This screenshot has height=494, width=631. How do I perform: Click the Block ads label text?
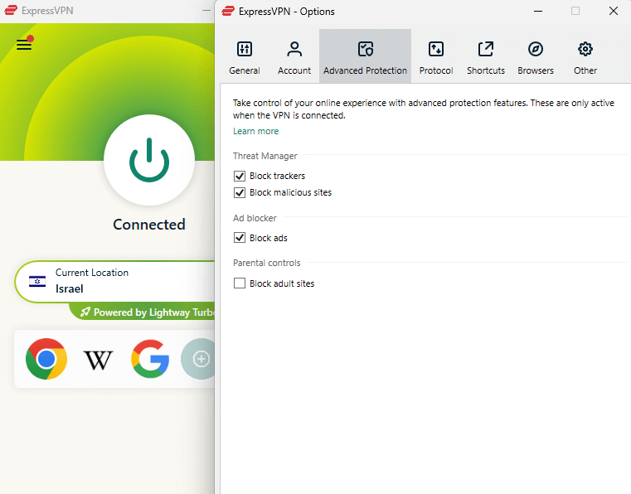coord(269,238)
